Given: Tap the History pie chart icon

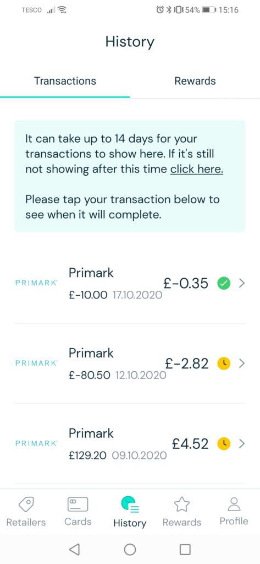Looking at the screenshot, I should (x=130, y=505).
